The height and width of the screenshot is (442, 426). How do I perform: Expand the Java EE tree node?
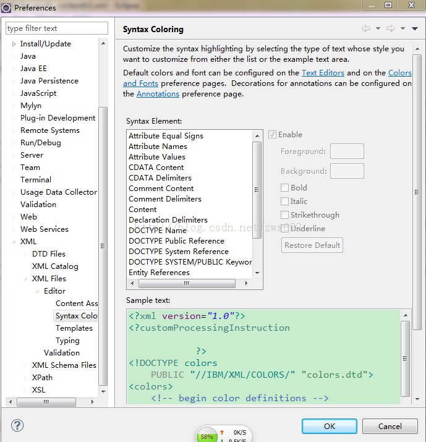click(14, 69)
